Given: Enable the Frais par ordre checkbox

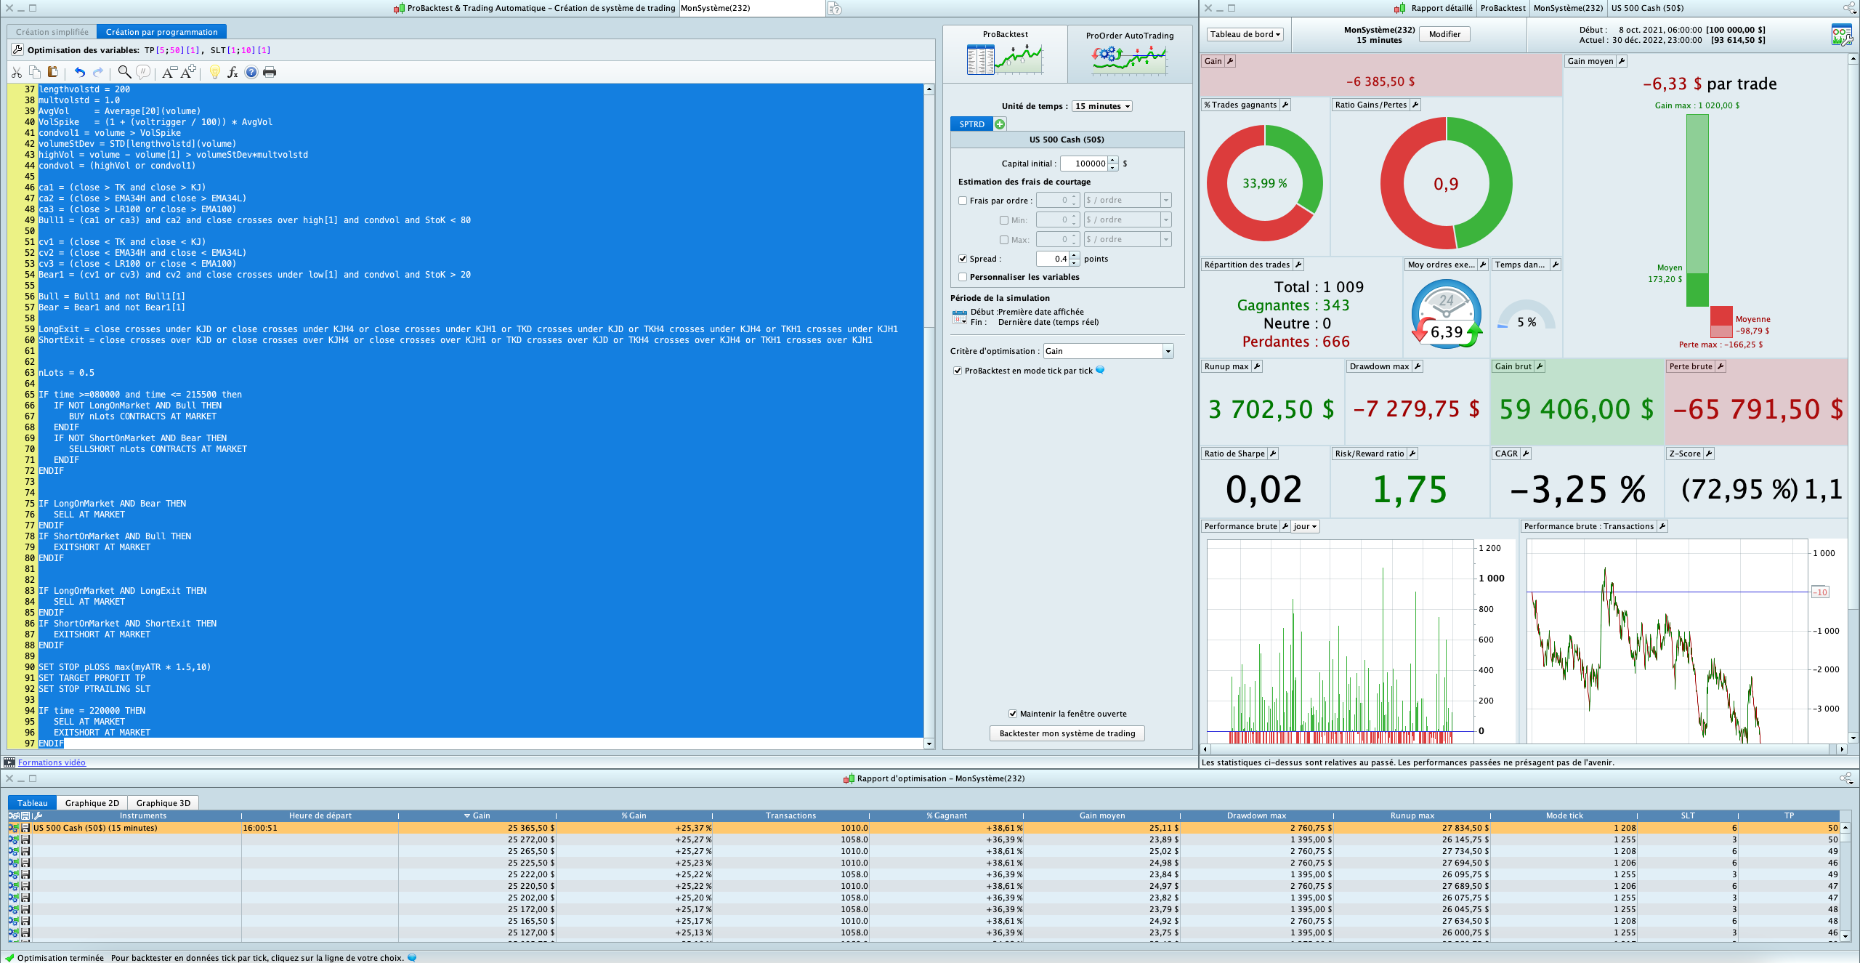Looking at the screenshot, I should click(x=963, y=201).
